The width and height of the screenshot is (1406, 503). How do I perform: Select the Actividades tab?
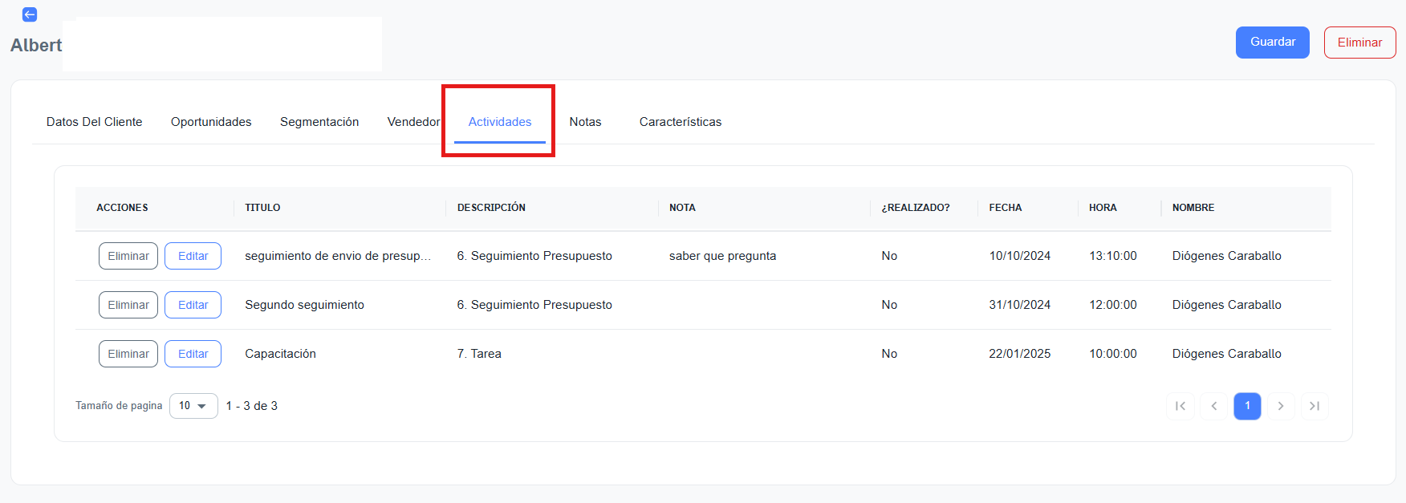[500, 122]
